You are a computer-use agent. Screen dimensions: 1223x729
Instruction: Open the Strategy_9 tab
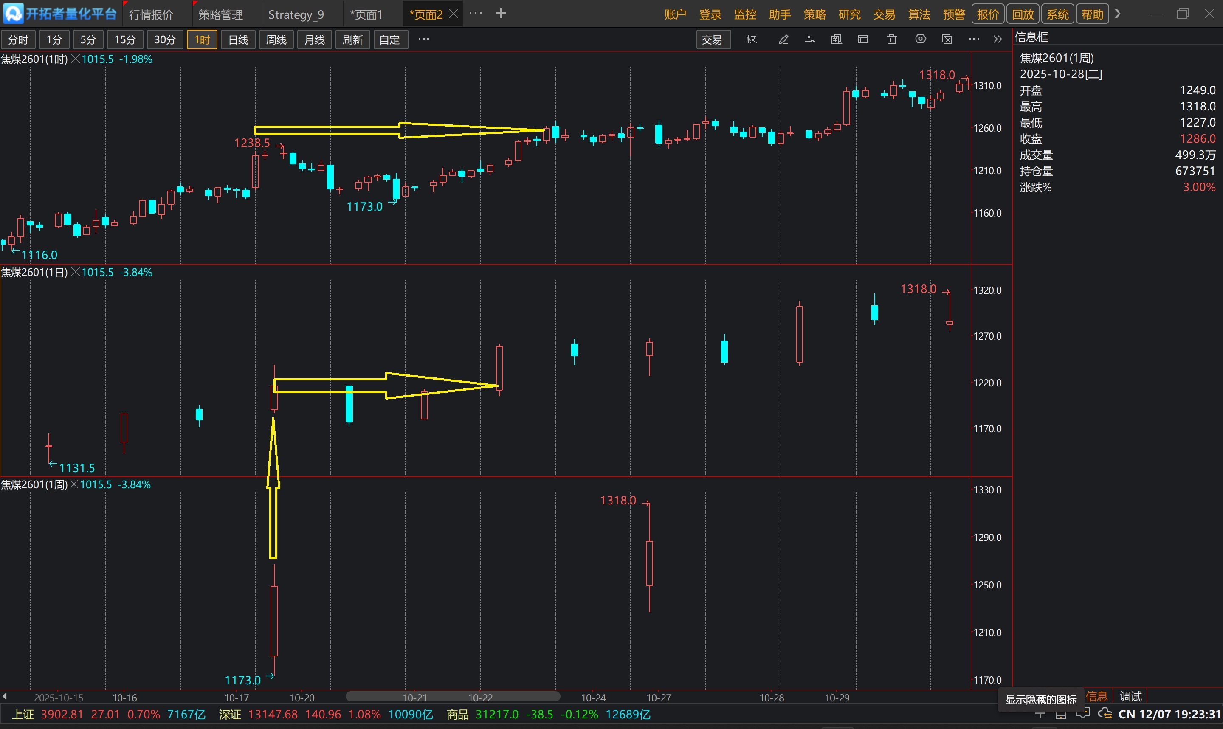pos(296,15)
